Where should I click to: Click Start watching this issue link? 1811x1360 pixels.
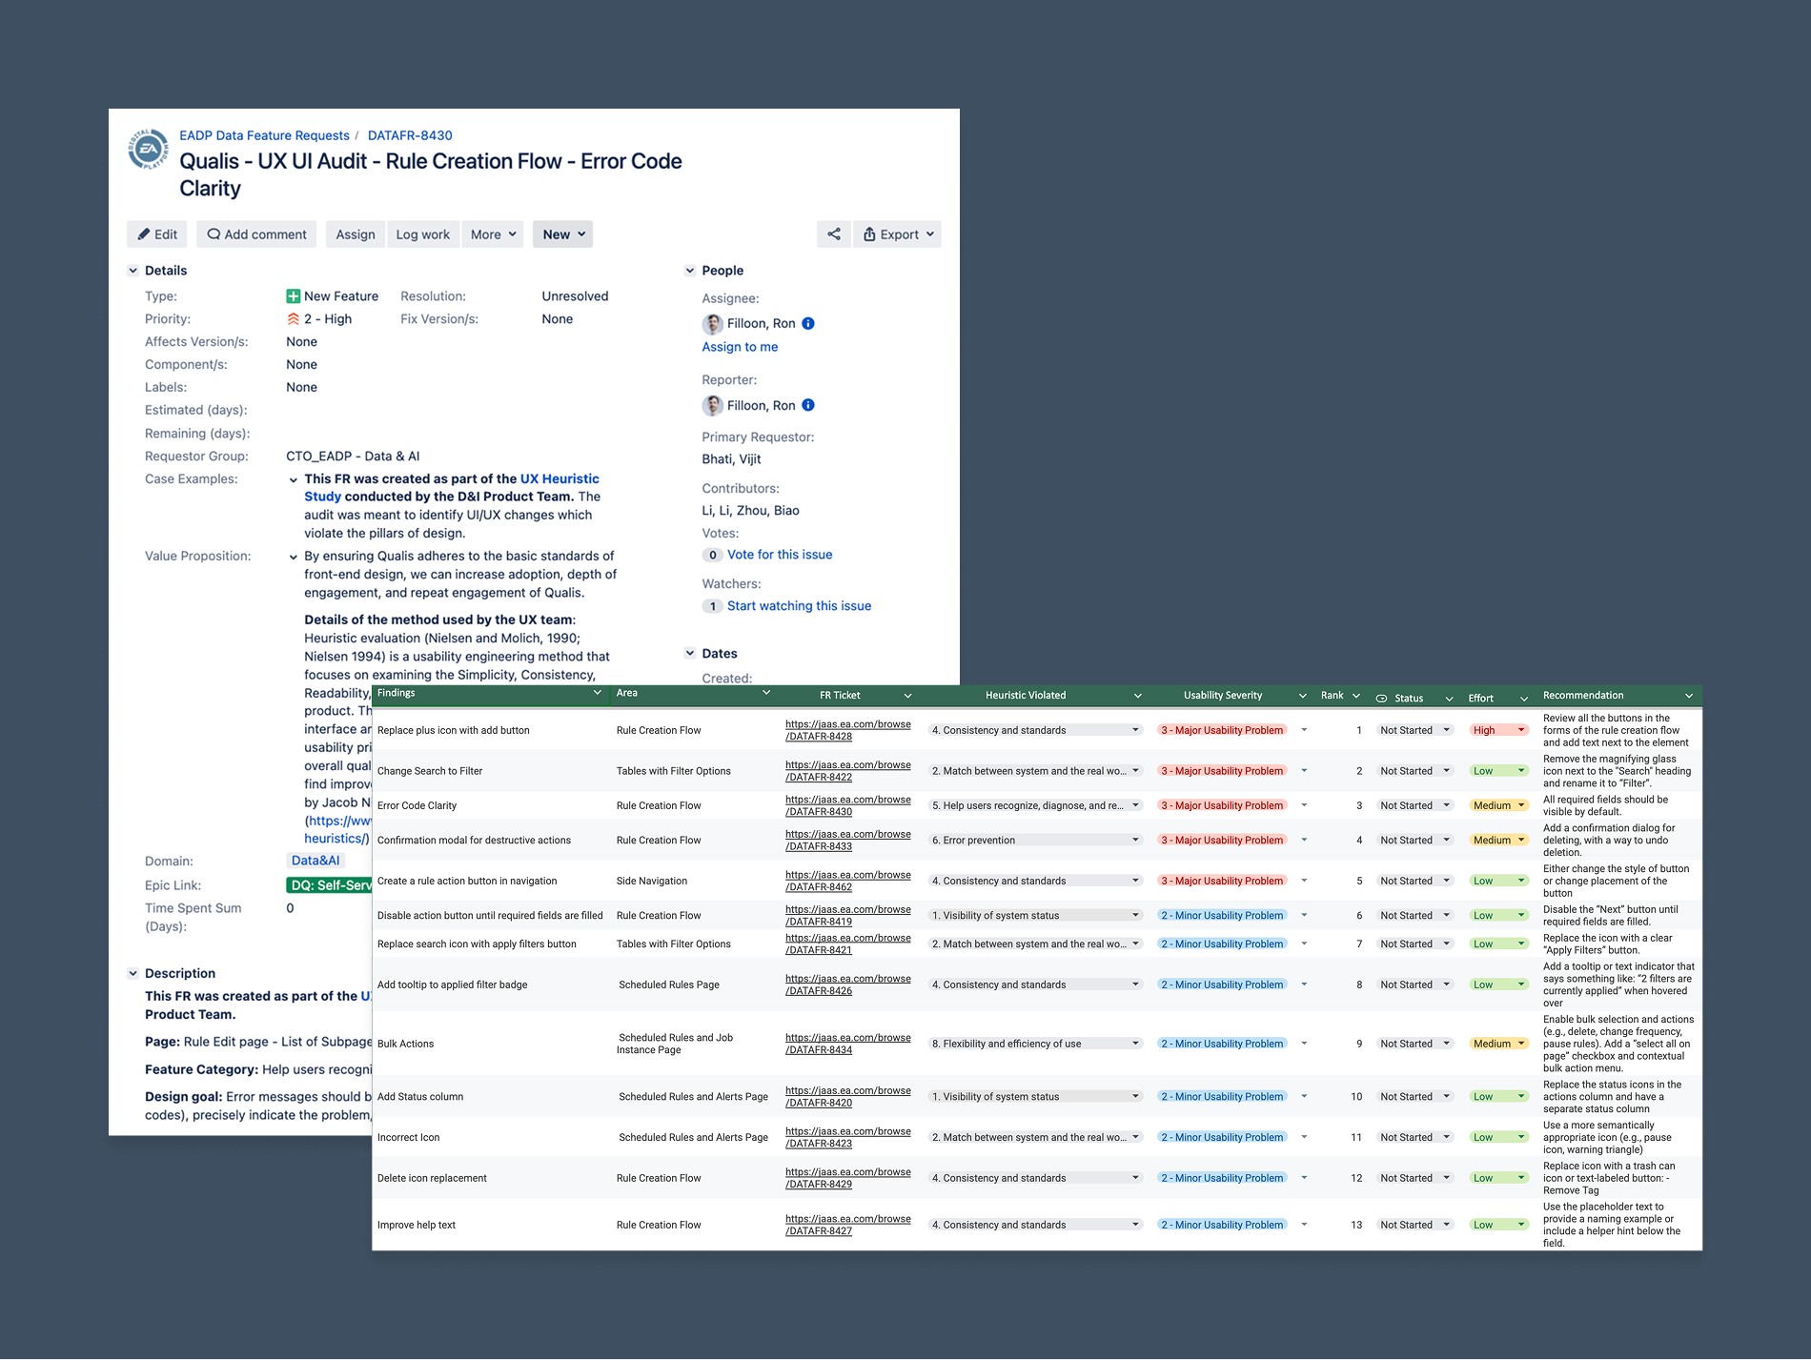[799, 606]
